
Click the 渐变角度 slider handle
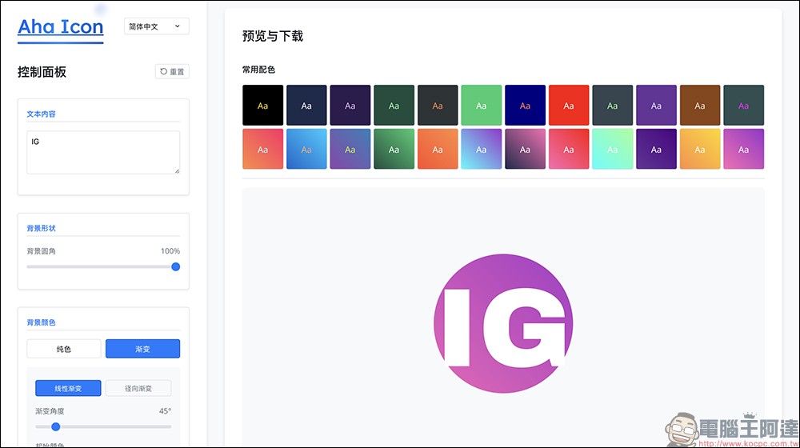click(56, 426)
